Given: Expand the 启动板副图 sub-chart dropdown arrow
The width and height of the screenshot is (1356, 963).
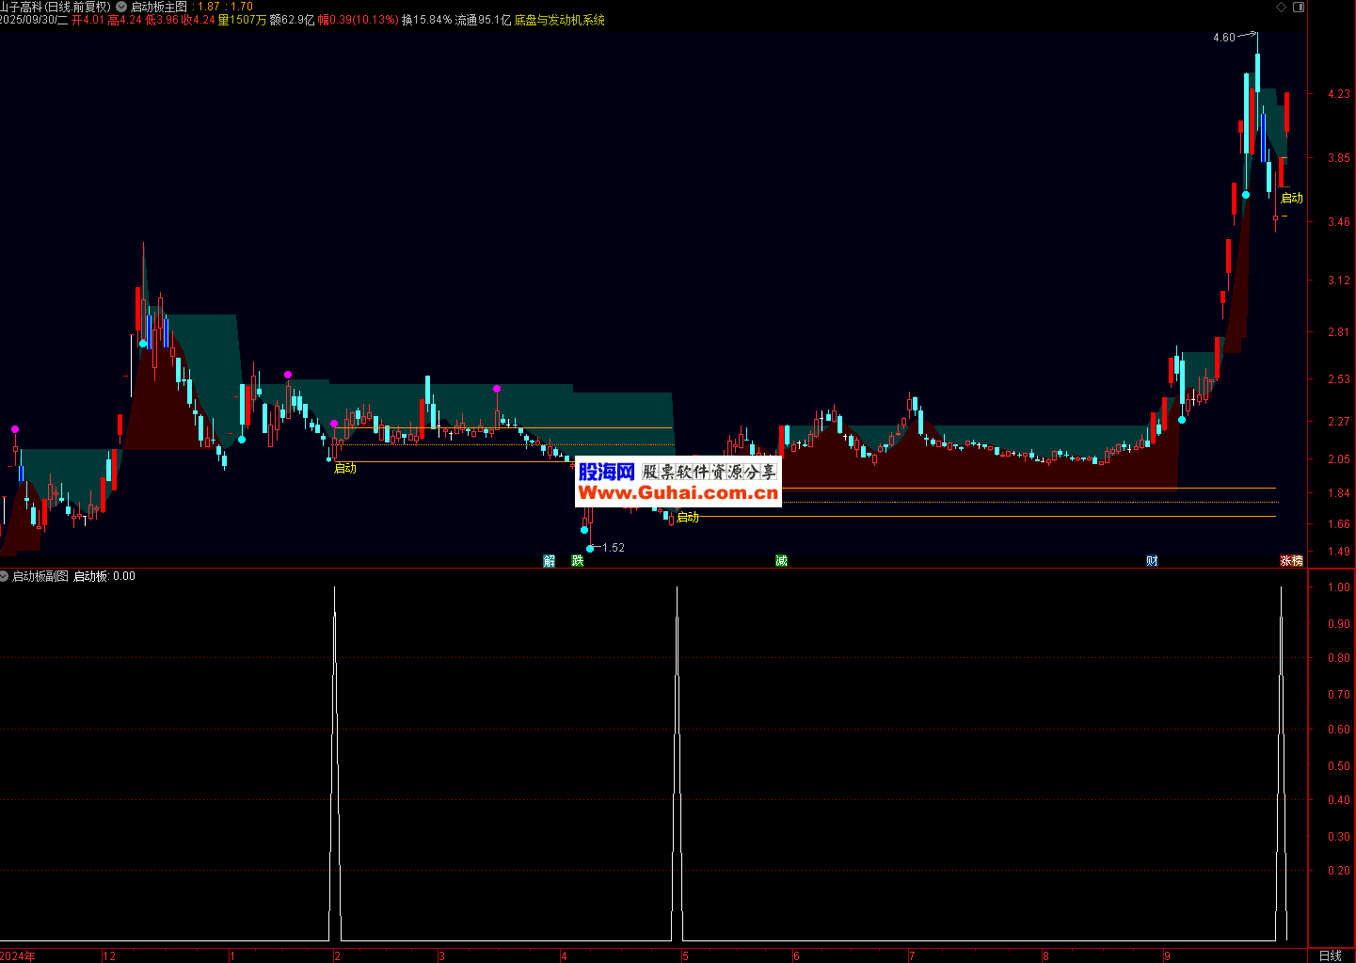Looking at the screenshot, I should [x=5, y=576].
